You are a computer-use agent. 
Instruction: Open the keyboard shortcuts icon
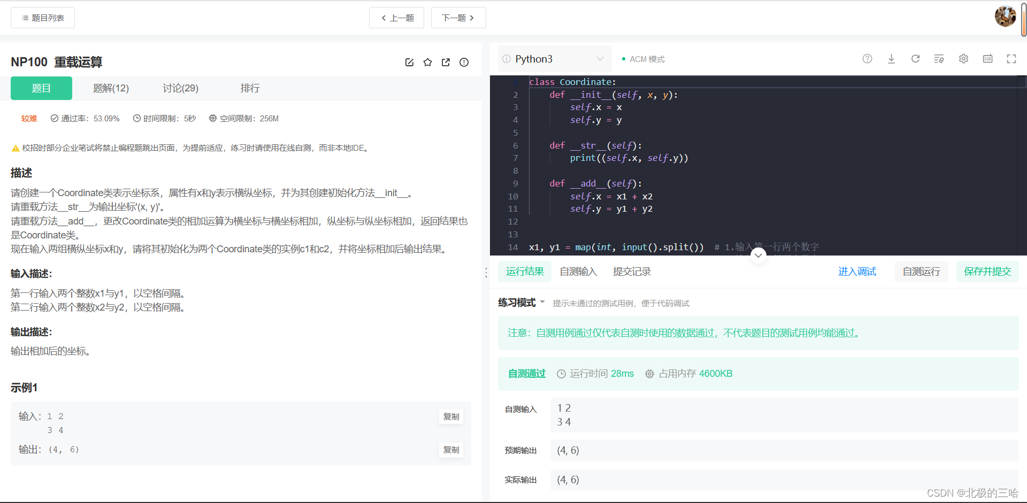[x=987, y=59]
